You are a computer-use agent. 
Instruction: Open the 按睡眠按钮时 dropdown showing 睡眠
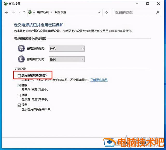(67, 59)
